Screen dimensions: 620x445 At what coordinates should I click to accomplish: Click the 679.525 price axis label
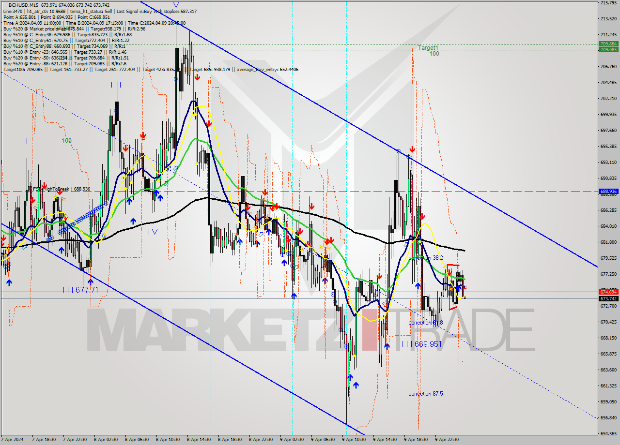608,258
